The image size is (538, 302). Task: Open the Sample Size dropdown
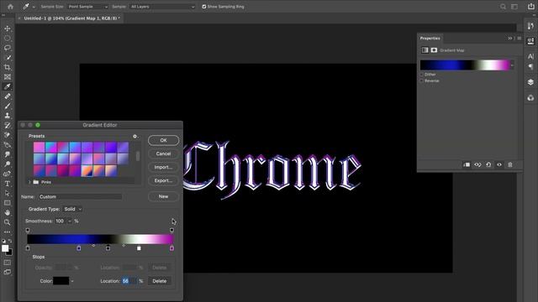(x=87, y=7)
